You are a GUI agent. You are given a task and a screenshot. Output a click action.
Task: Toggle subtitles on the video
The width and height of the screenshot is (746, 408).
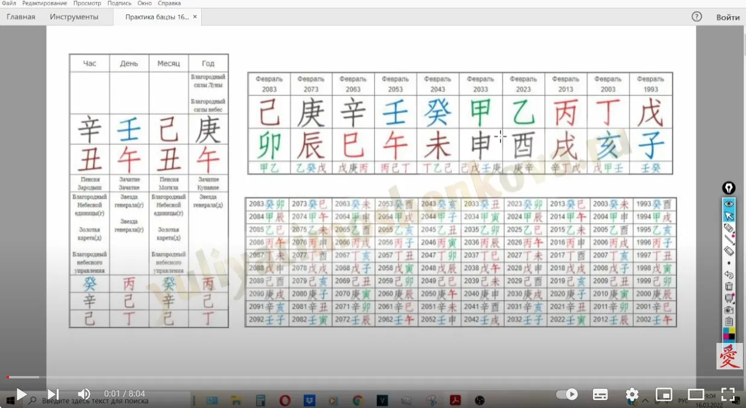[600, 394]
